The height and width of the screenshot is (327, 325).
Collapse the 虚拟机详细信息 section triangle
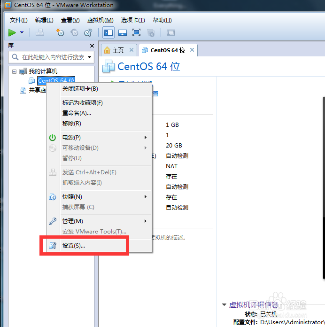point(224,305)
